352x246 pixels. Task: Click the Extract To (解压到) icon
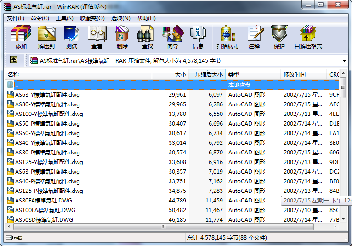[46, 37]
